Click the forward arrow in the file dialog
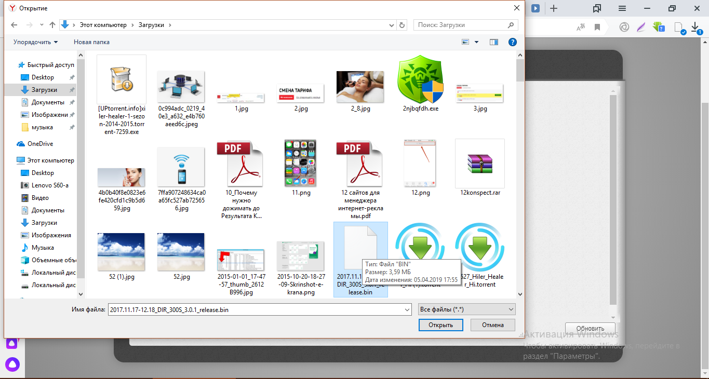 (30, 25)
